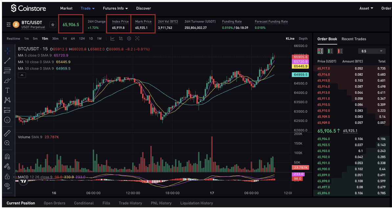Click the MACD 12 26 indicator legend
Screen dimensions: 392x208
(52, 177)
